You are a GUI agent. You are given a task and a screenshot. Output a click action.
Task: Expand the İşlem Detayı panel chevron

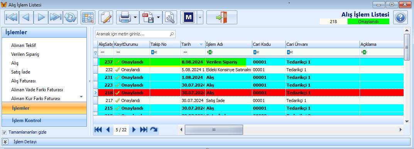(x=5, y=142)
